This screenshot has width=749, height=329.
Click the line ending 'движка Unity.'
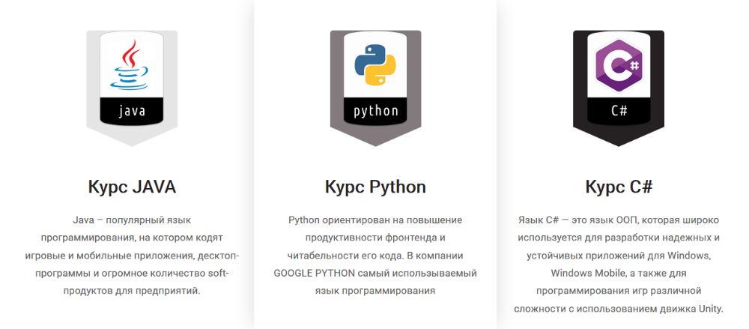point(619,309)
